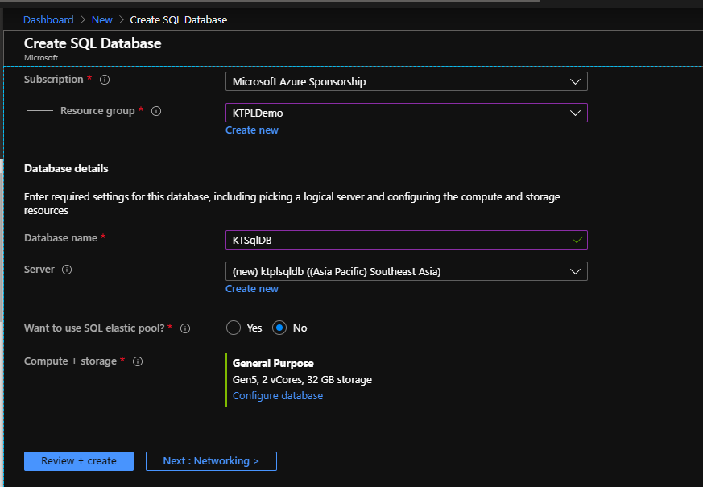Screen dimensions: 703x487
Task: Create a new server link
Action: click(x=252, y=289)
